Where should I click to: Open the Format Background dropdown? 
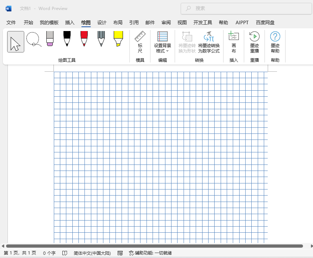click(x=163, y=42)
